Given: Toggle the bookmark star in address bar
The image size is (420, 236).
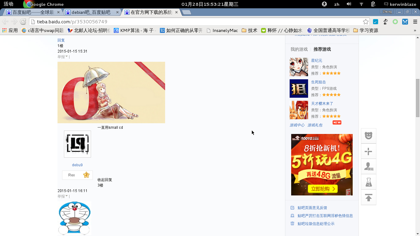Looking at the screenshot, I should coord(366,22).
